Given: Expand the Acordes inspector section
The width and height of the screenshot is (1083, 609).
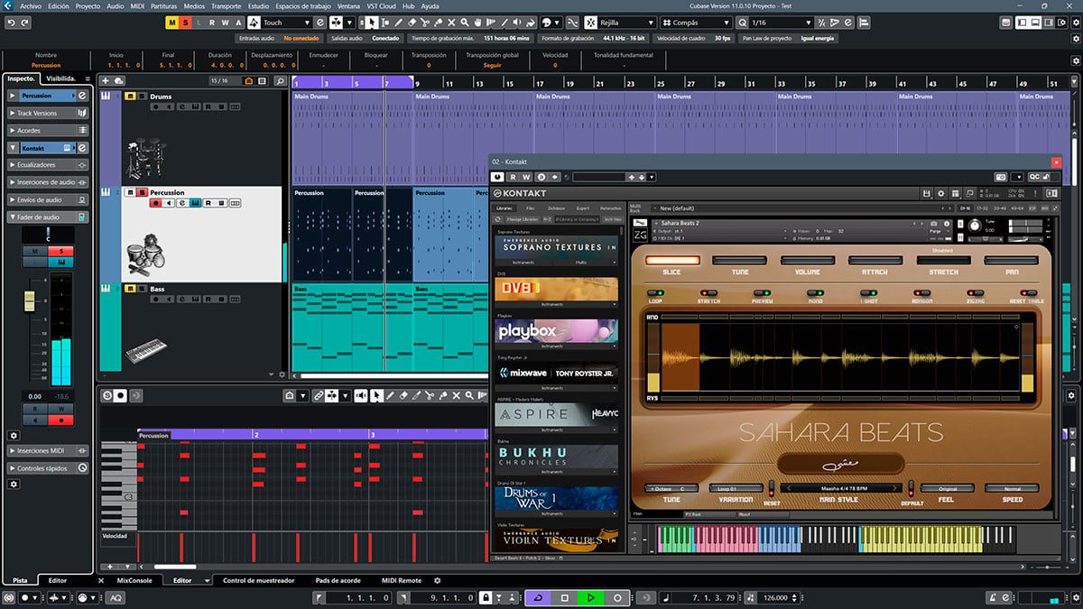Looking at the screenshot, I should tap(48, 130).
